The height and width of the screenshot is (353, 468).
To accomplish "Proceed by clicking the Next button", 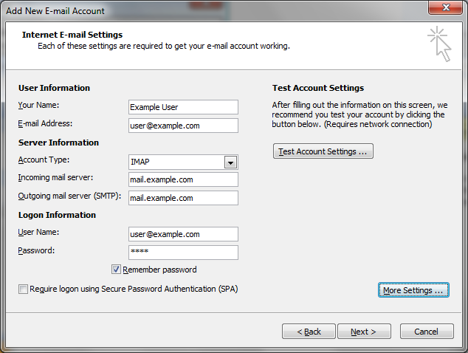I will click(x=363, y=332).
